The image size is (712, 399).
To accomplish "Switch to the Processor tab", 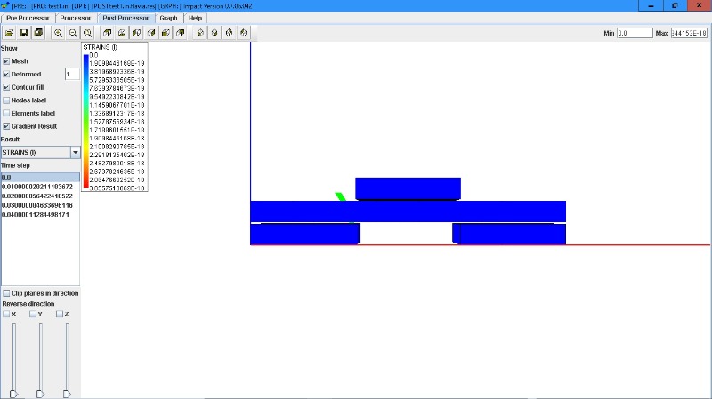I will pos(76,18).
